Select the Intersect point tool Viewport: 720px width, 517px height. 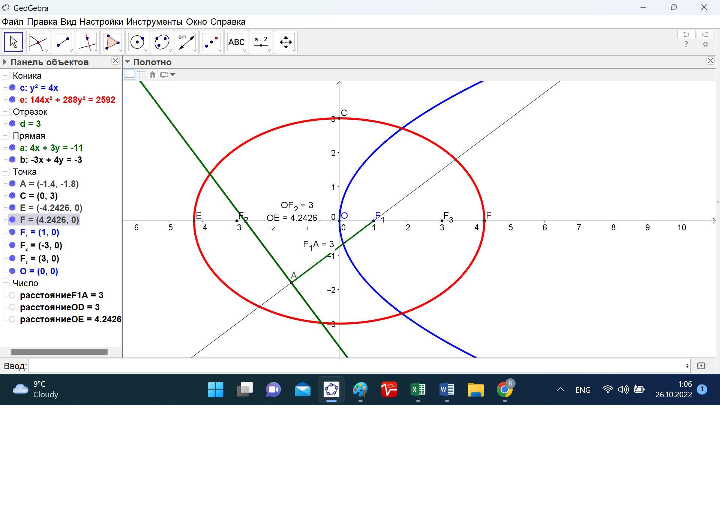coord(38,42)
